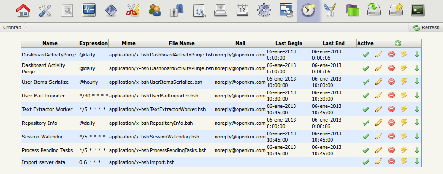Edit the Text Extractor Worker task

(379, 109)
